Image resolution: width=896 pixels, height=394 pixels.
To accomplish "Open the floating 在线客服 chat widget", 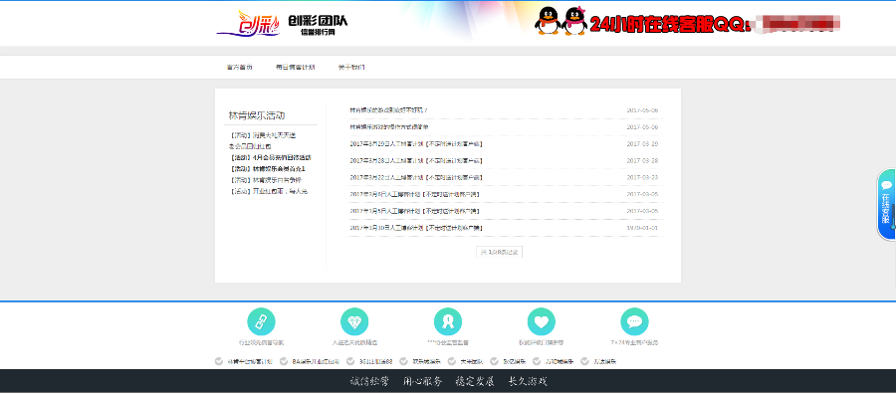I will (x=887, y=204).
